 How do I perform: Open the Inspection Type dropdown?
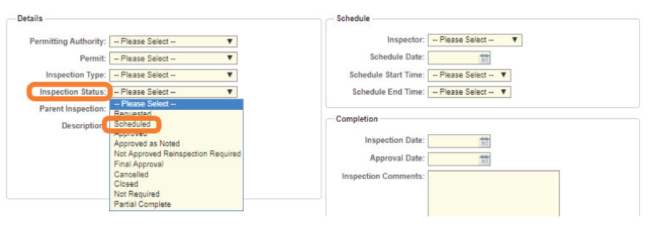(x=174, y=75)
